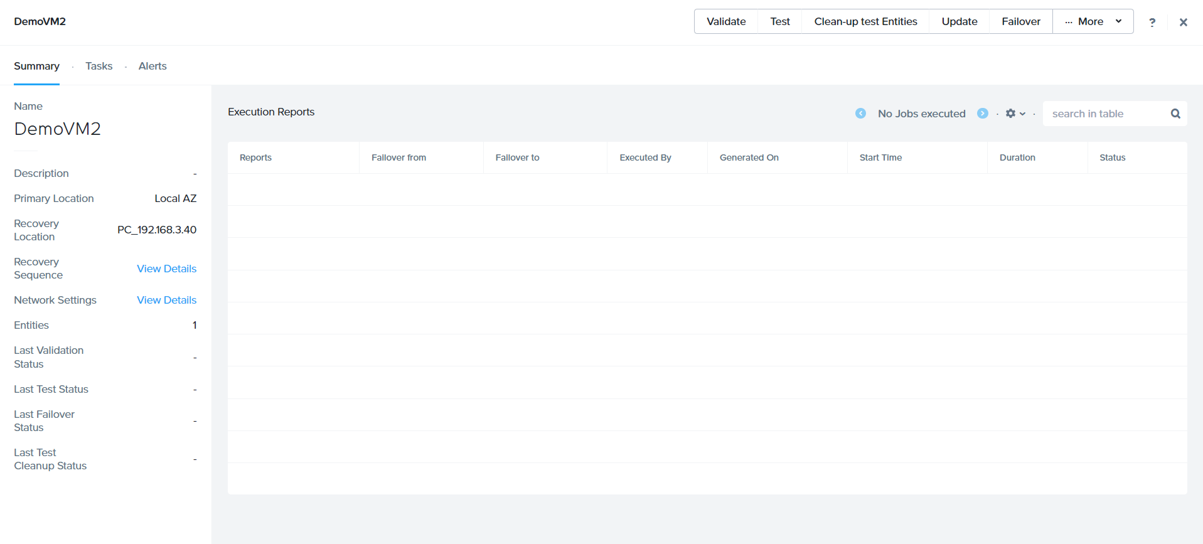This screenshot has height=544, width=1203.
Task: Click the Update button
Action: click(959, 21)
